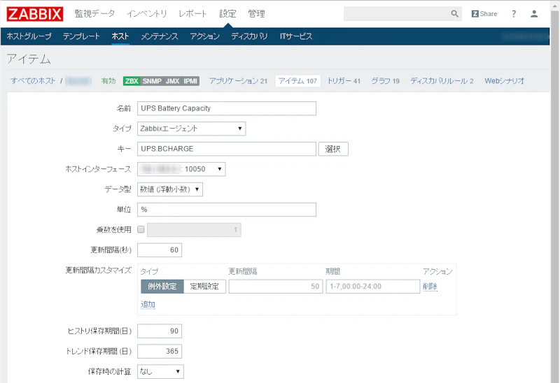560x383 pixels.
Task: Click custom interval field showing 50
Action: pyautogui.click(x=276, y=287)
